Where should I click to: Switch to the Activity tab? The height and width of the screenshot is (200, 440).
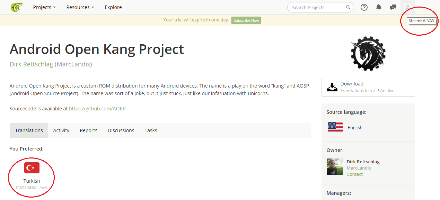point(61,130)
